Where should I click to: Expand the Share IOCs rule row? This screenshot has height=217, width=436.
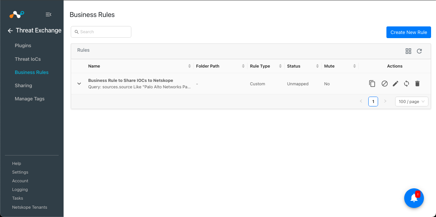click(x=79, y=83)
